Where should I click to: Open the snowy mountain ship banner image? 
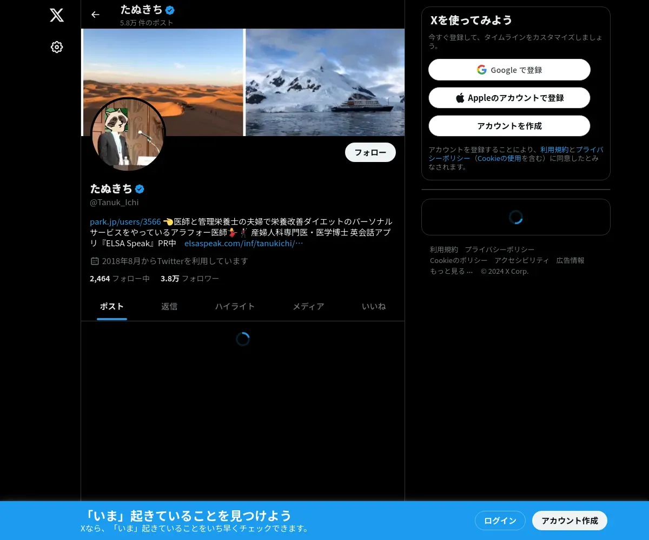(x=325, y=82)
